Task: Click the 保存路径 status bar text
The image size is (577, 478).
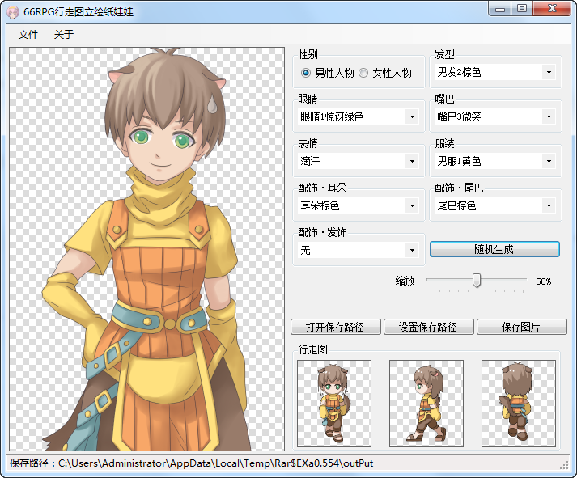Action: (191, 463)
